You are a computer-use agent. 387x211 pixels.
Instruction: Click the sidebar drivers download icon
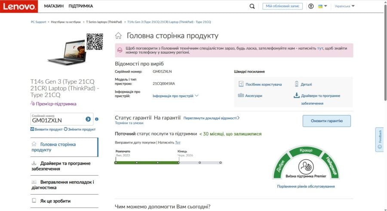pos(34,163)
